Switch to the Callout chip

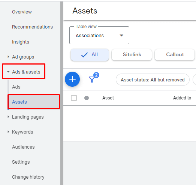(175, 55)
